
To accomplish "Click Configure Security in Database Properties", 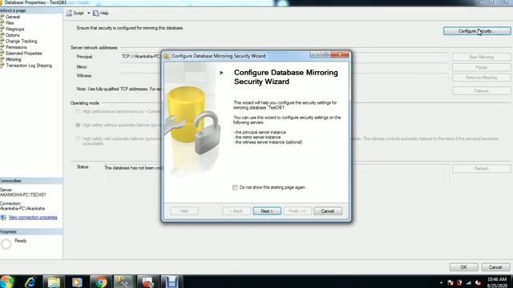I will [477, 31].
